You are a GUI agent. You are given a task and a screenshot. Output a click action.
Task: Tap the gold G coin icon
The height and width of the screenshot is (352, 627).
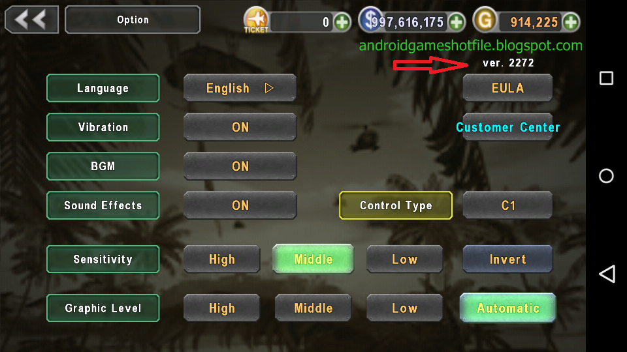(x=485, y=20)
